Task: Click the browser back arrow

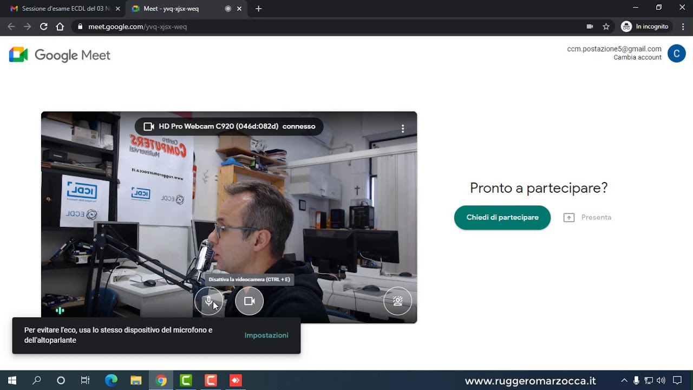Action: 11,27
